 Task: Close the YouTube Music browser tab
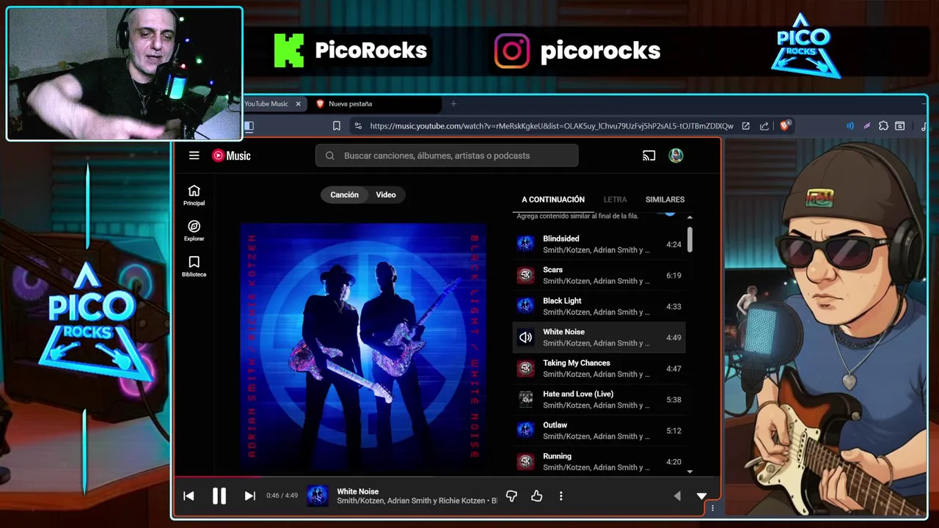tap(298, 104)
